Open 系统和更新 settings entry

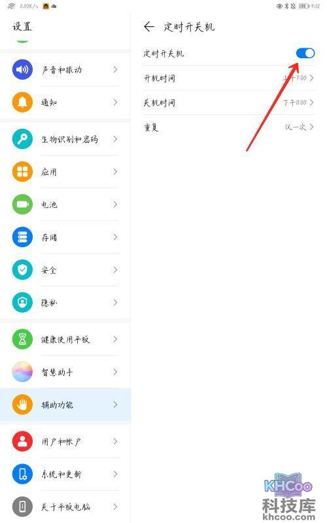(65, 474)
